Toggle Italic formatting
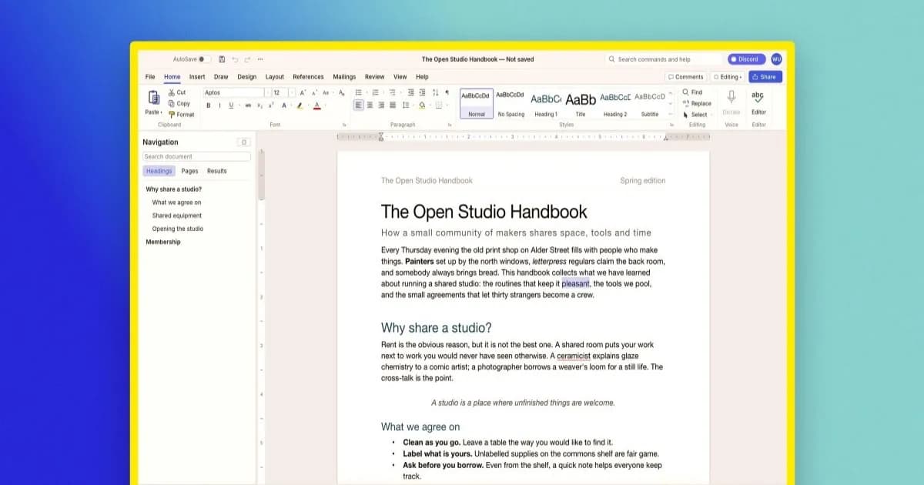The width and height of the screenshot is (924, 485). coord(219,105)
